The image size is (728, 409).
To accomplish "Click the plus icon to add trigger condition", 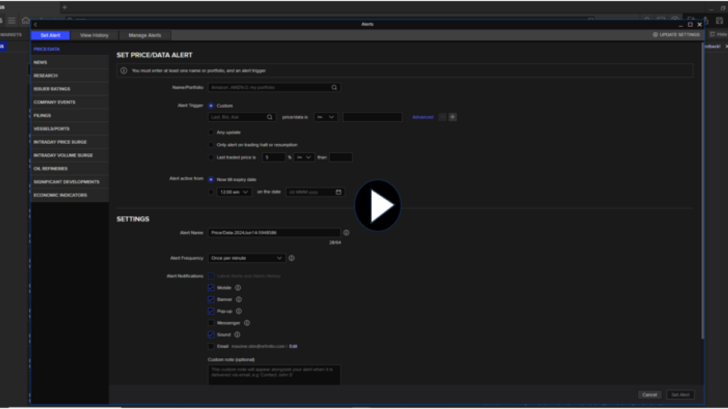I will pos(453,117).
